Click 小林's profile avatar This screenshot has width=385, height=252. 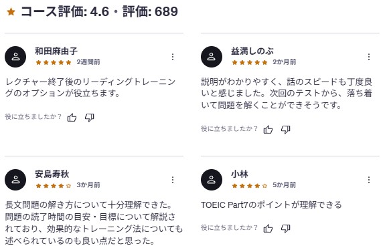click(x=212, y=180)
